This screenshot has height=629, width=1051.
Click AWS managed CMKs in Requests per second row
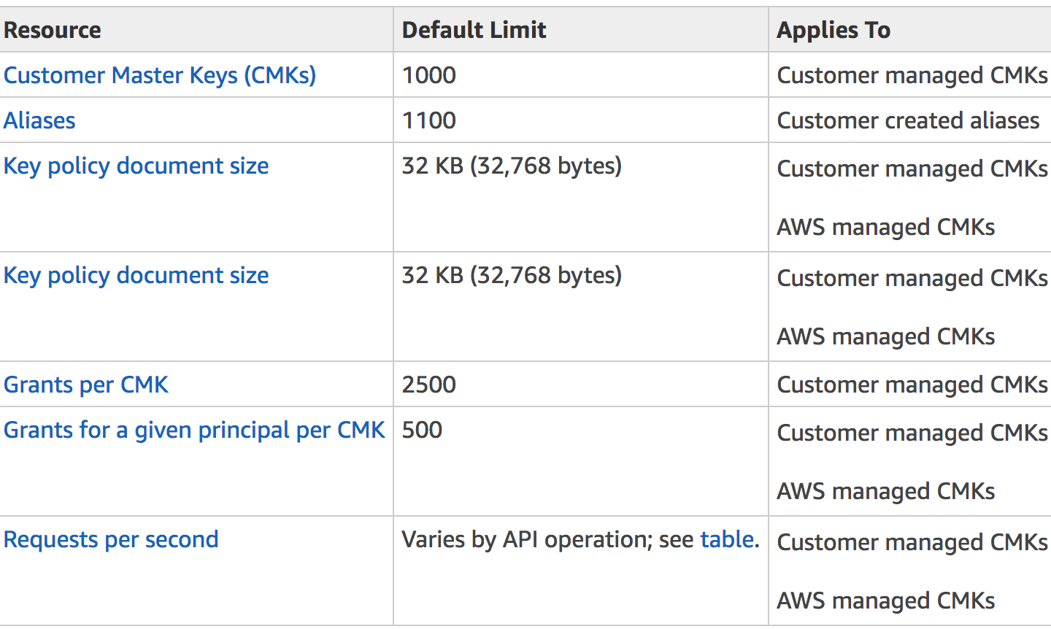886,601
